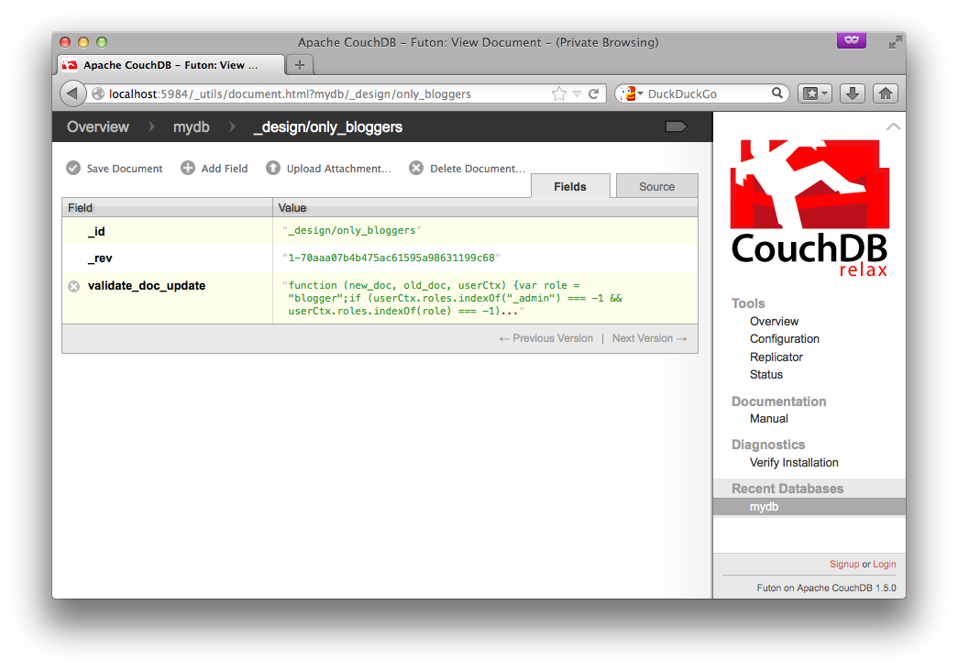The width and height of the screenshot is (958, 671).
Task: Open the bookmarks menu button
Action: (x=814, y=93)
